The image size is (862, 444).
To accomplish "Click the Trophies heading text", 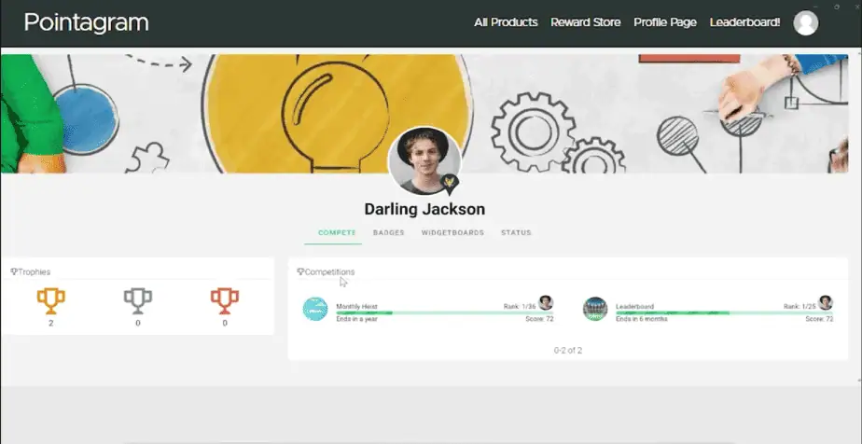I will (35, 271).
